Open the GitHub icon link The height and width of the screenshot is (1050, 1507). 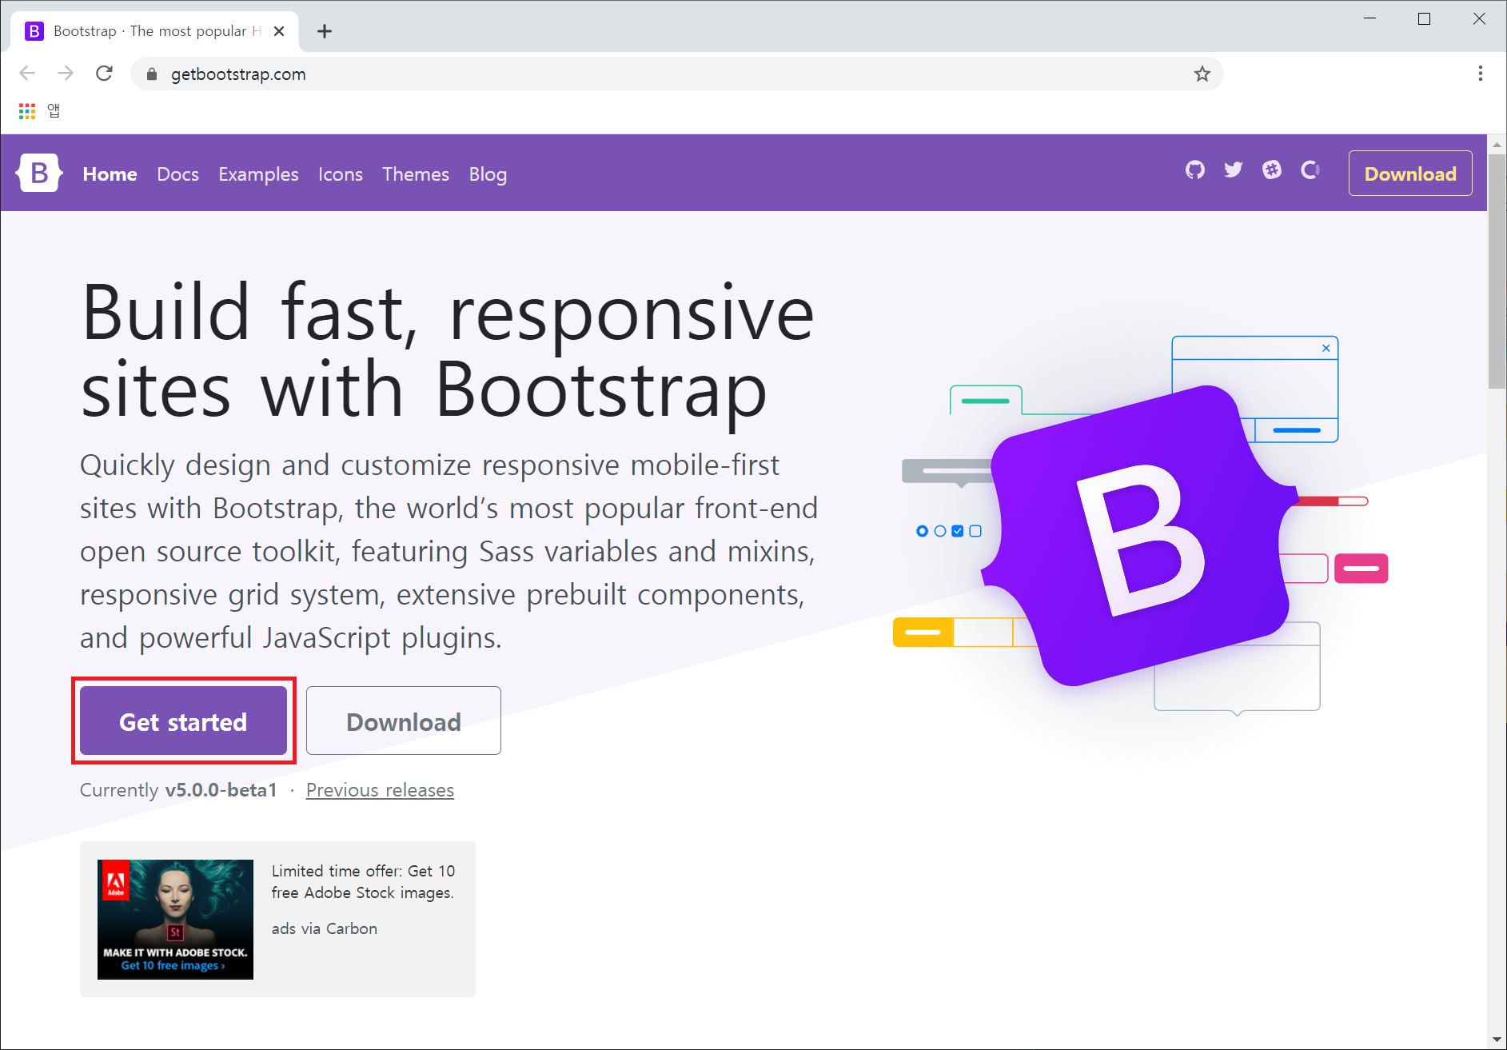tap(1195, 170)
